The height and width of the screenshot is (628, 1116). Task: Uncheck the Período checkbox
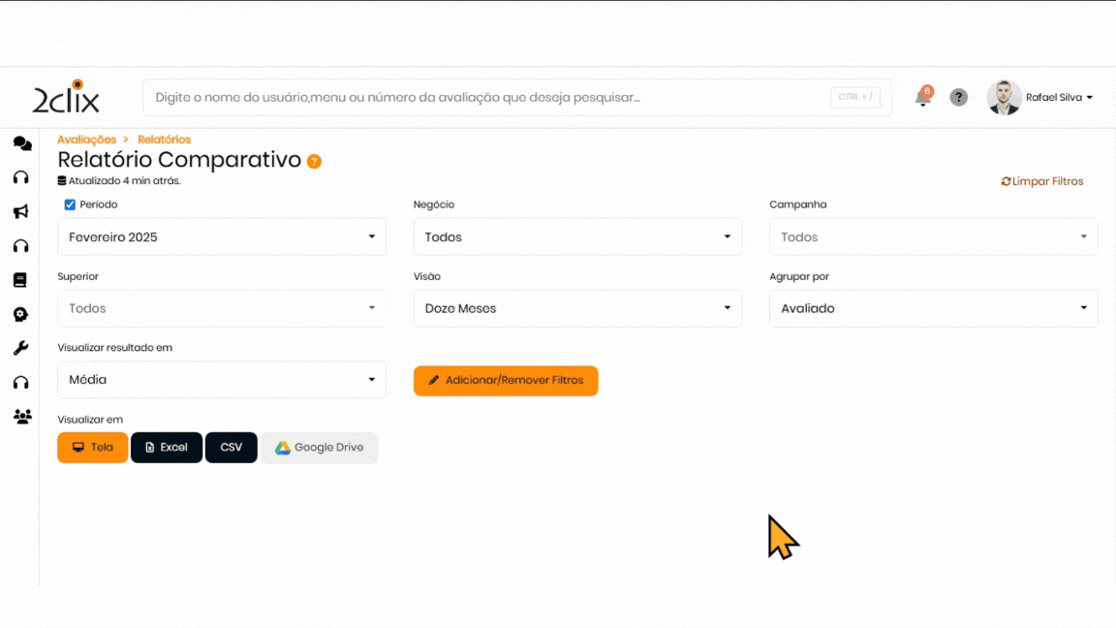(x=70, y=204)
